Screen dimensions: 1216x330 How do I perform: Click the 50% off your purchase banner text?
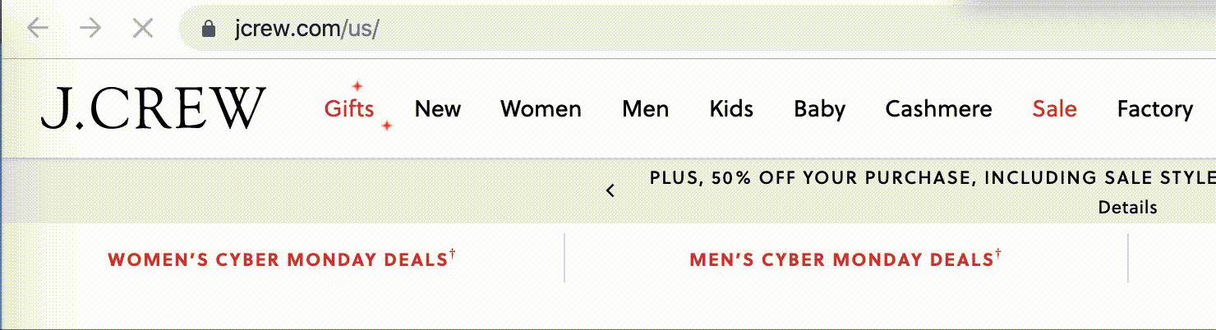pyautogui.click(x=933, y=177)
